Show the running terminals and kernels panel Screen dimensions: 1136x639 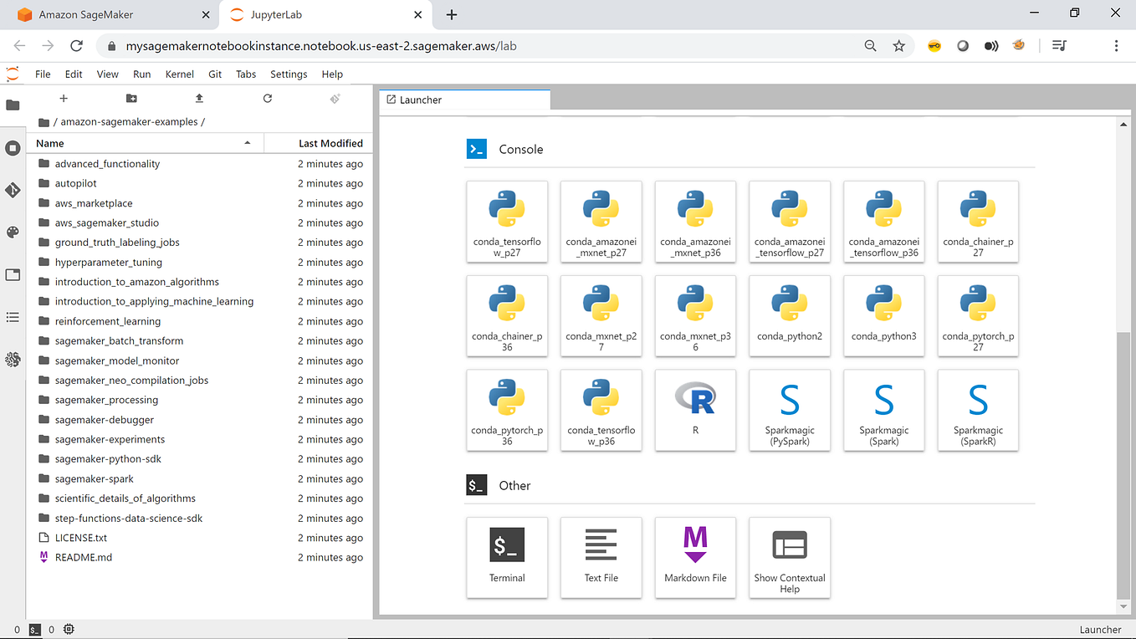(x=13, y=148)
